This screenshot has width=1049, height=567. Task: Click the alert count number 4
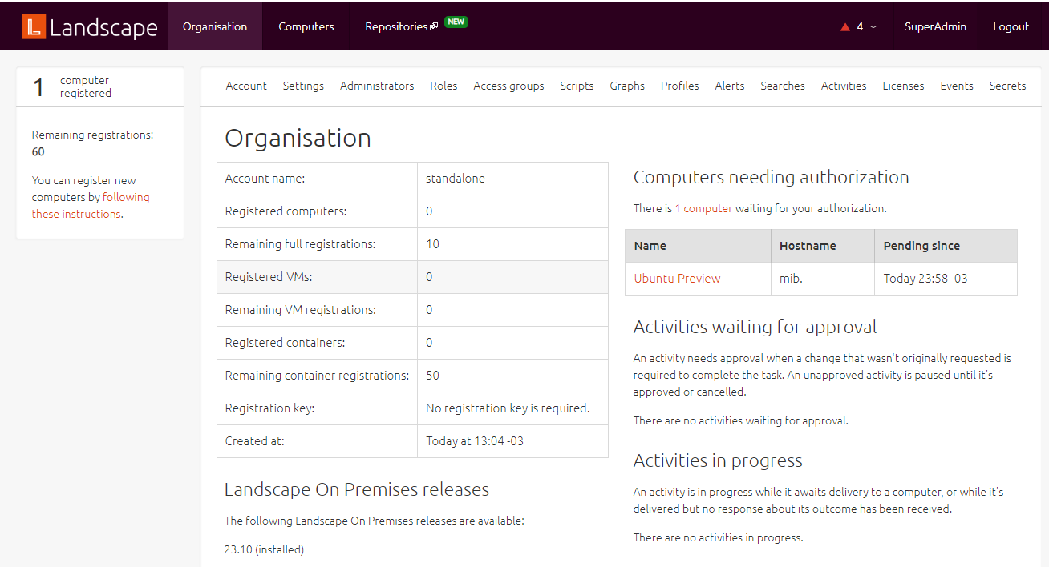[x=860, y=26]
